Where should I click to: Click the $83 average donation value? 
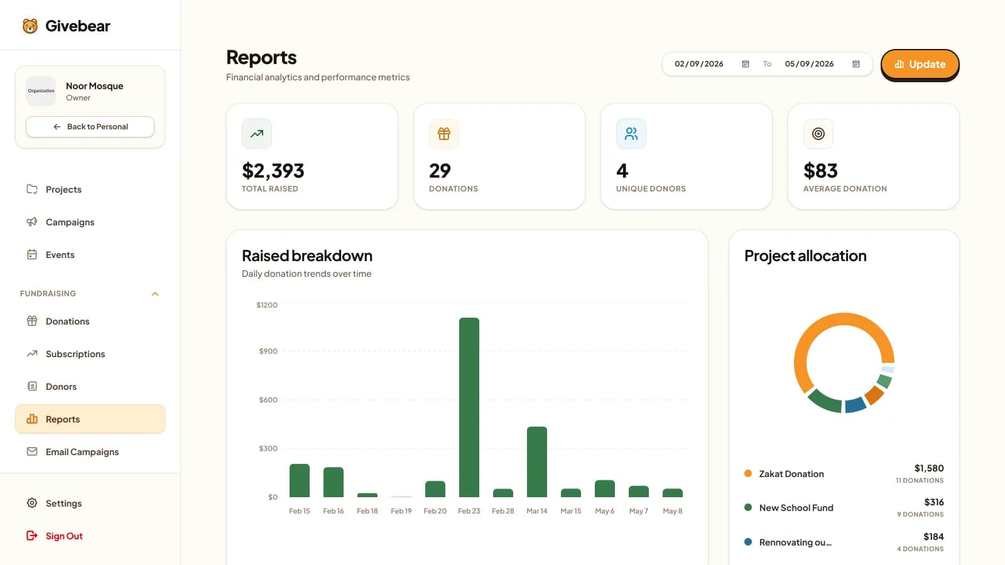(x=820, y=171)
